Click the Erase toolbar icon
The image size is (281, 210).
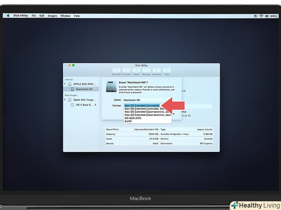tap(136, 70)
